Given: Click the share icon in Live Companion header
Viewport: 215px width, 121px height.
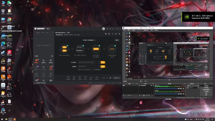Looking at the screenshot, I should pos(119,34).
